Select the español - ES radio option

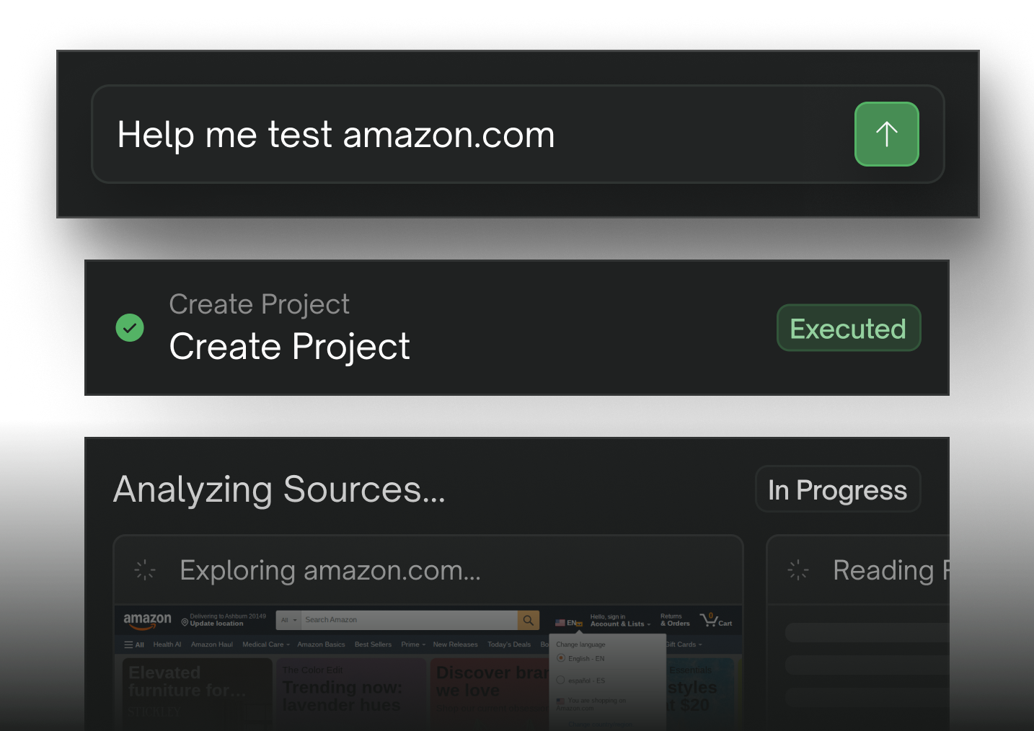(x=560, y=680)
